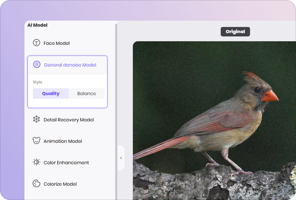Image resolution: width=296 pixels, height=200 pixels.
Task: Click the Colorize Model palette icon
Action: (37, 184)
